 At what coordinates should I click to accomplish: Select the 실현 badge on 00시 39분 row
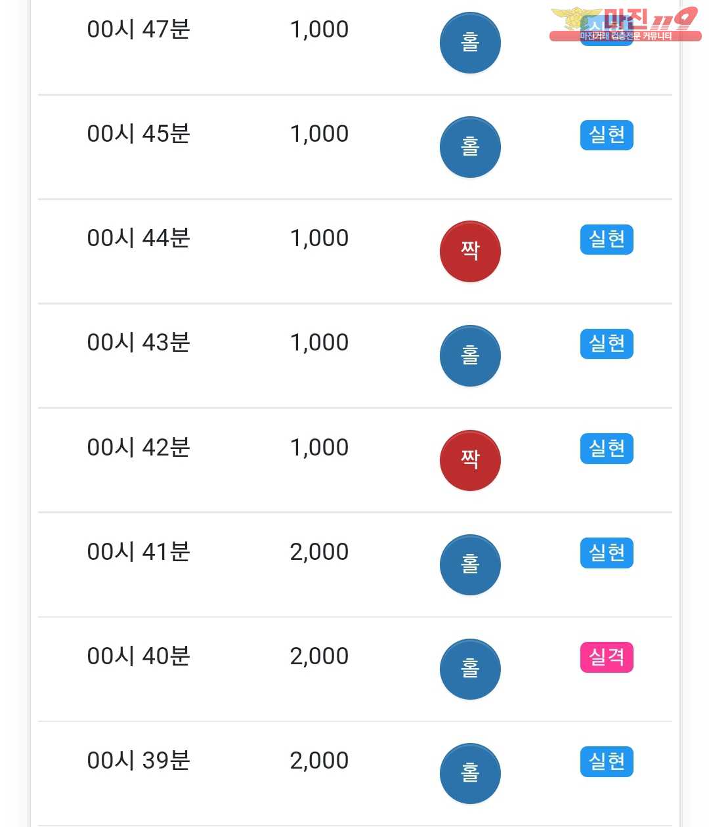[x=607, y=761]
